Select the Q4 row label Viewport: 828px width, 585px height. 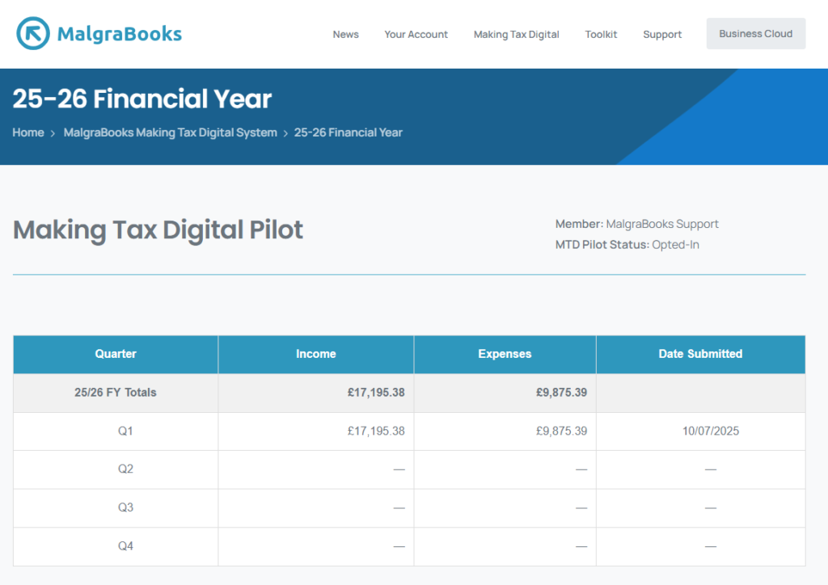point(125,546)
